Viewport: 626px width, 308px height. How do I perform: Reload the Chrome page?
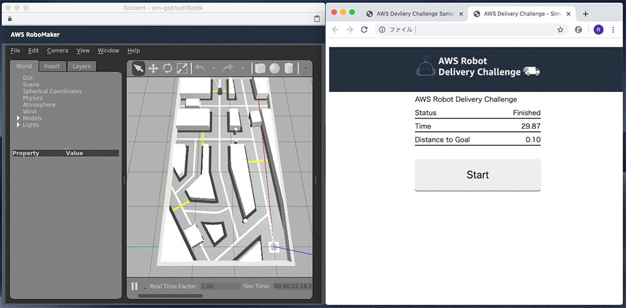tap(364, 29)
